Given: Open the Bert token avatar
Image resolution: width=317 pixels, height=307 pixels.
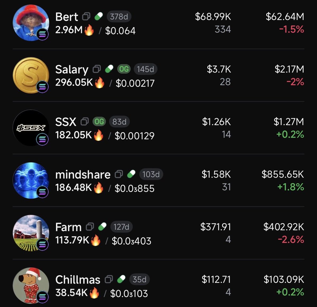Looking at the screenshot, I should (x=31, y=22).
